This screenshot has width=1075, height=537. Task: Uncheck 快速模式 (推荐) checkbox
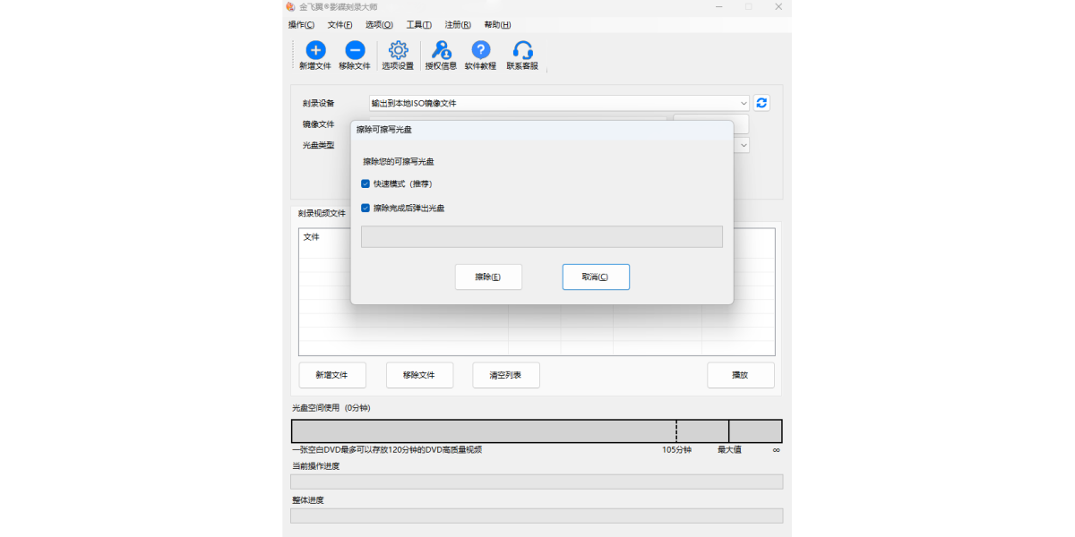click(365, 183)
